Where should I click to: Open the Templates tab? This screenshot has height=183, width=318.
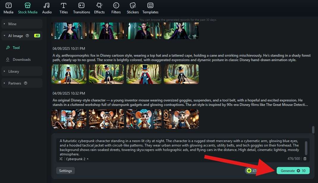150,8
